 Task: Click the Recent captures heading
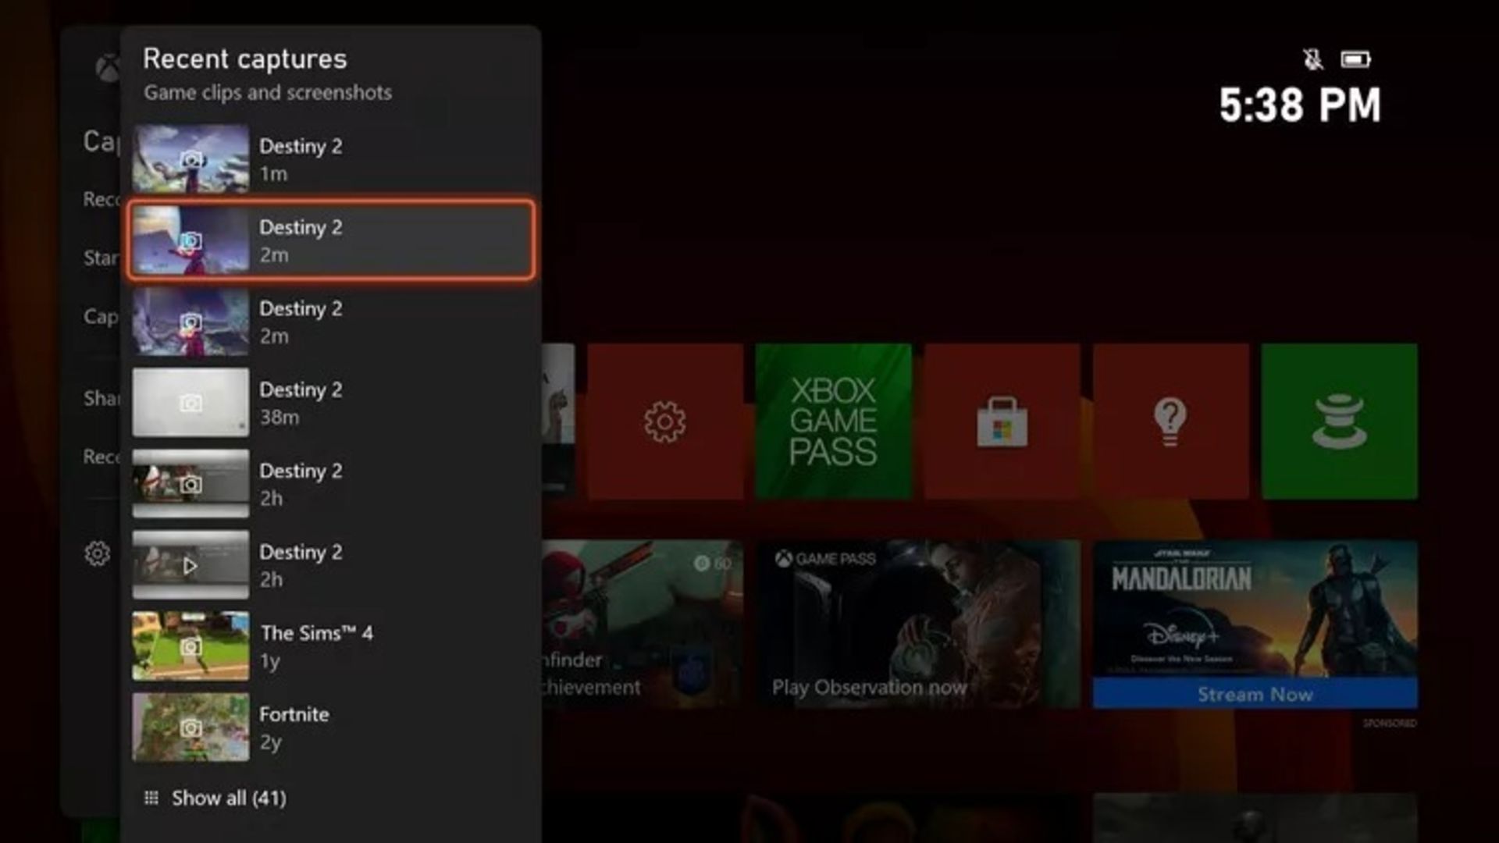pyautogui.click(x=245, y=59)
